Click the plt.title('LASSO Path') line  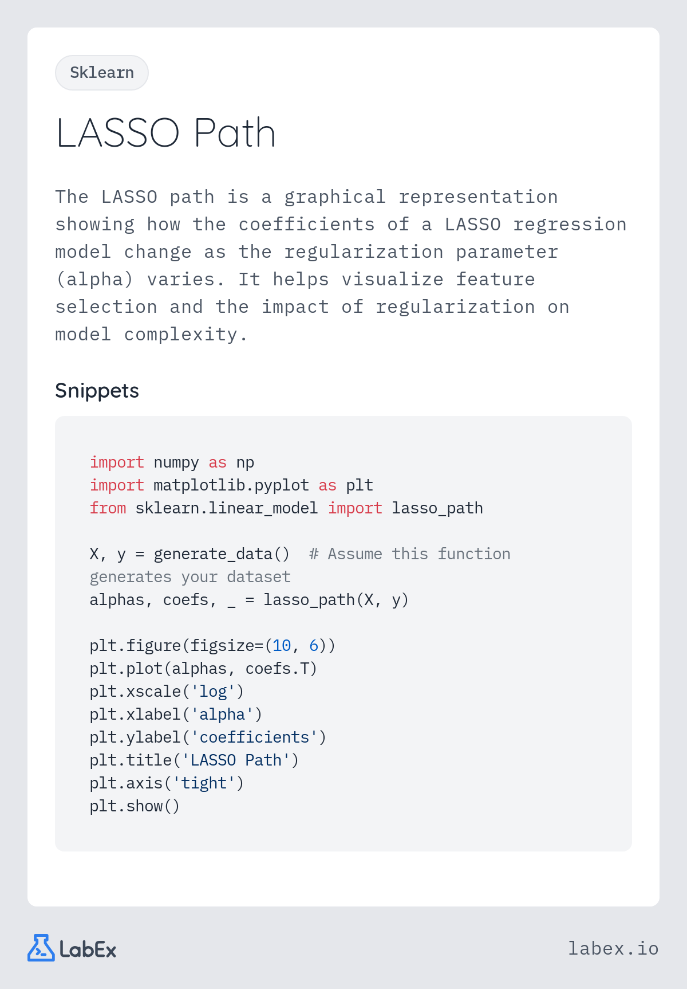pos(194,760)
